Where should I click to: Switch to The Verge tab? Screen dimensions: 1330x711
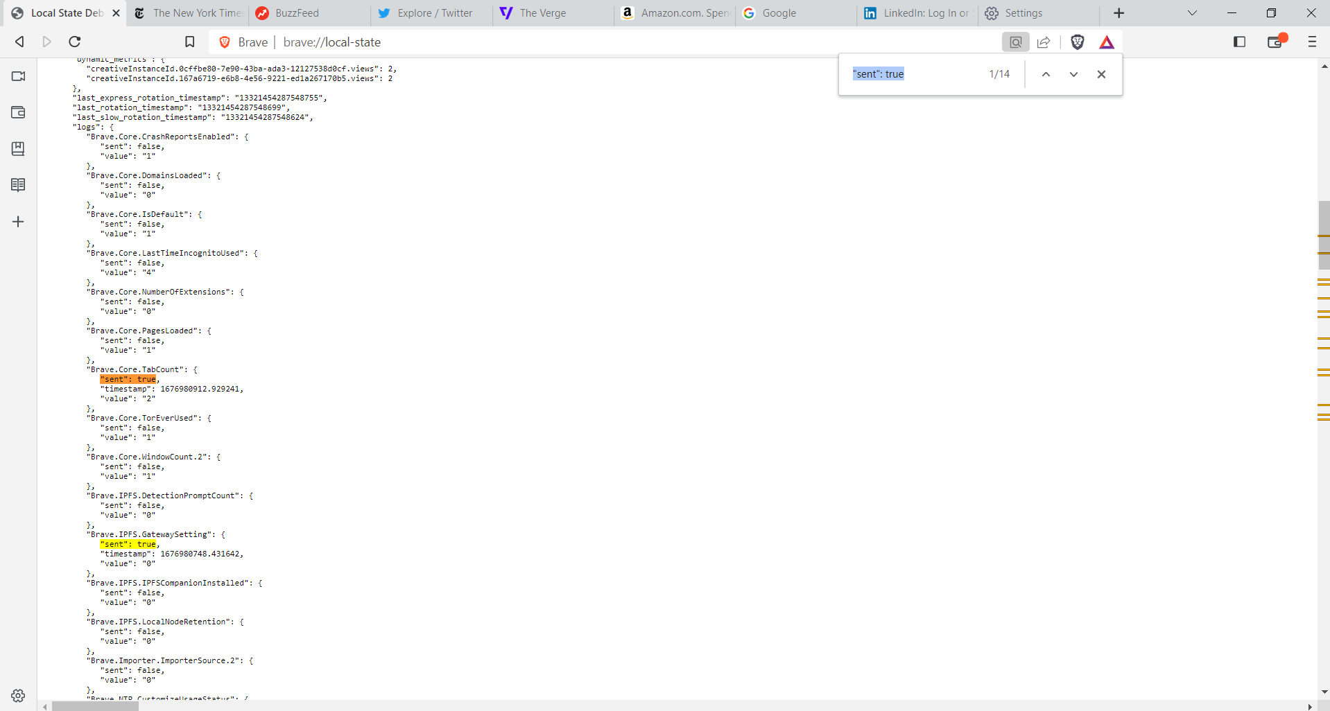(x=554, y=13)
